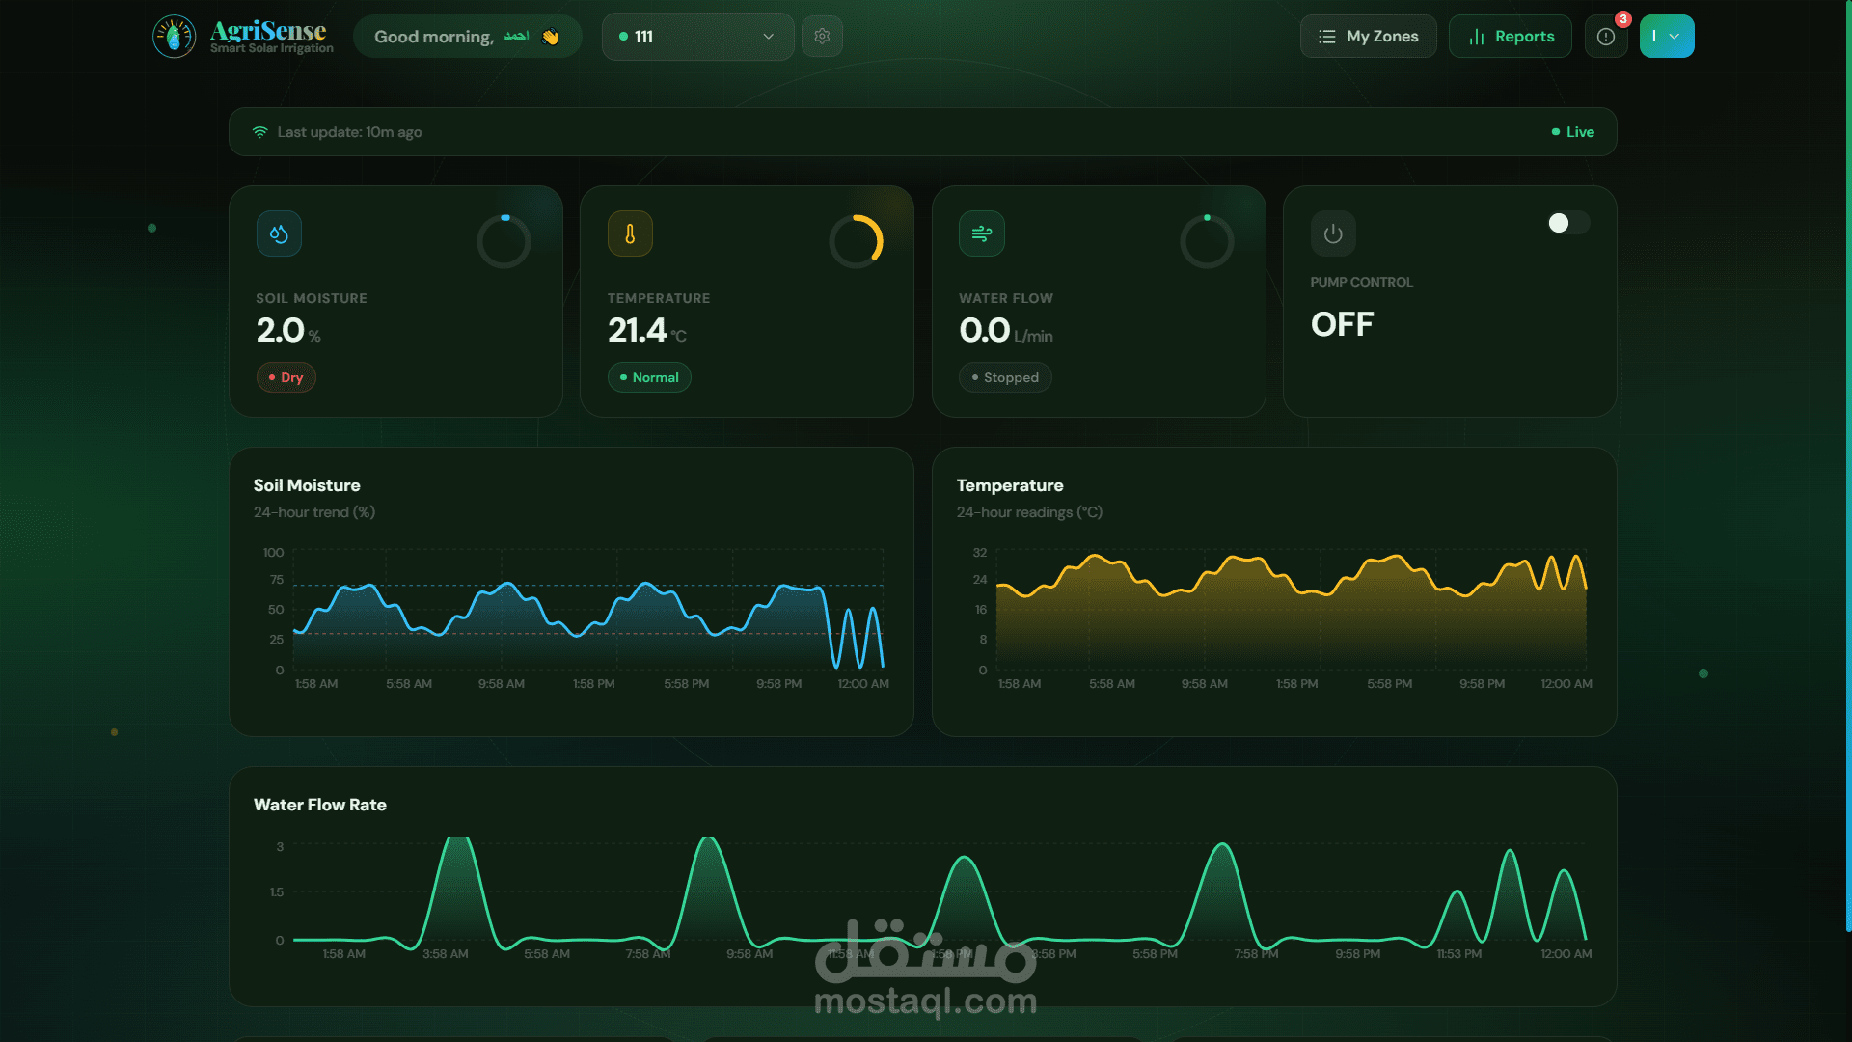Click the soil moisture circular gauge
The width and height of the screenshot is (1852, 1042).
point(504,241)
